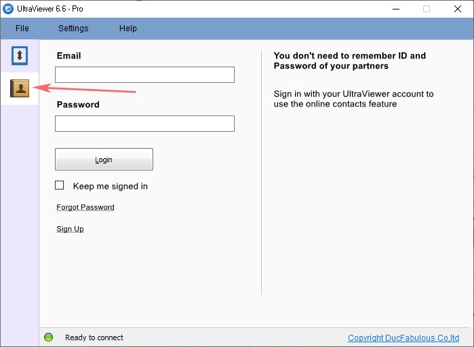The height and width of the screenshot is (347, 474).
Task: Click the Ready to connect status text
Action: (x=94, y=337)
